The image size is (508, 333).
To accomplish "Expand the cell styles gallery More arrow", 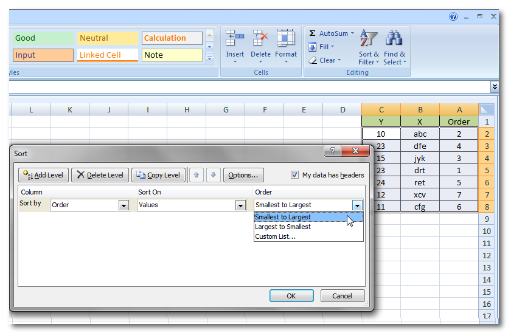I will (210, 58).
